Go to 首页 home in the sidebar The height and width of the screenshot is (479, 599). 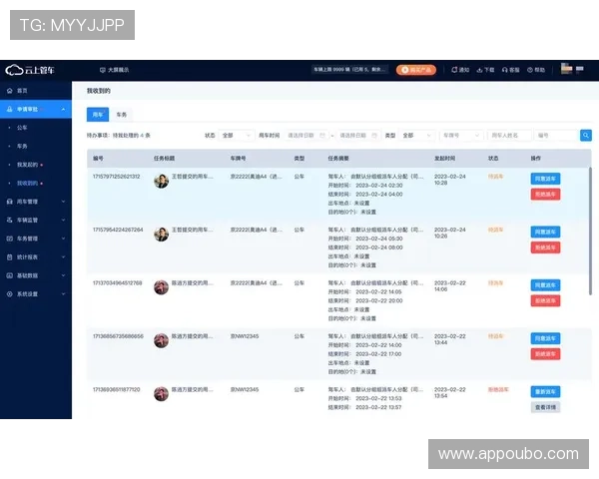36,91
